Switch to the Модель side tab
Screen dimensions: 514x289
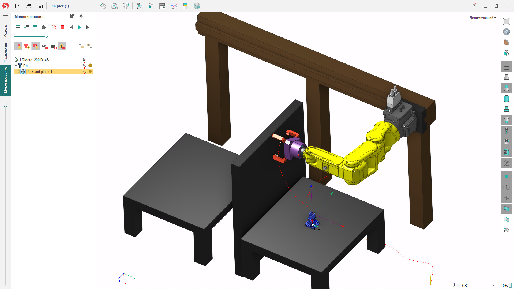point(5,31)
